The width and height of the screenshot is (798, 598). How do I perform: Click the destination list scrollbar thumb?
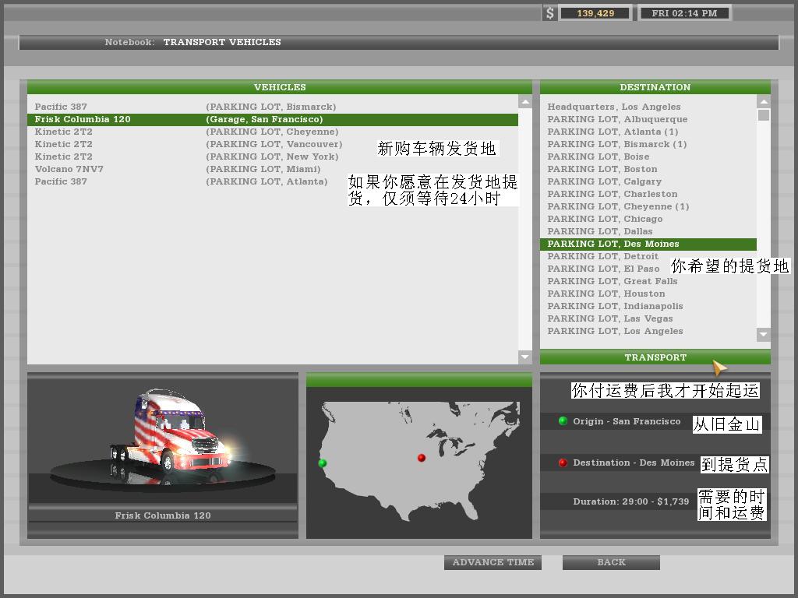(764, 115)
